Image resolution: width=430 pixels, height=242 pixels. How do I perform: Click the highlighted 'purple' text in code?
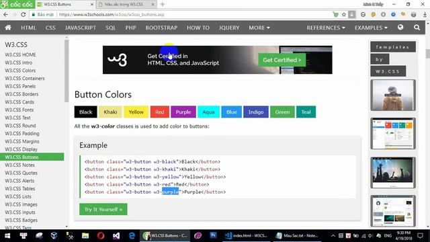170,192
